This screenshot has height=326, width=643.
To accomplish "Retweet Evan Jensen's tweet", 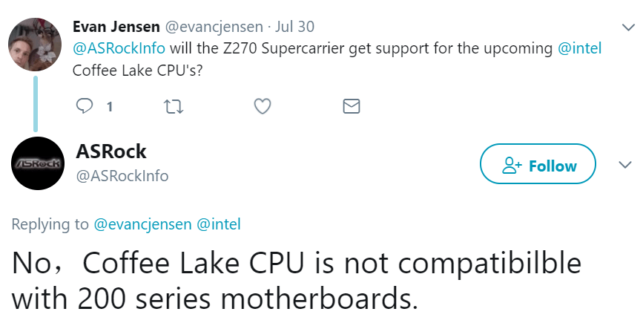I will coord(174,107).
